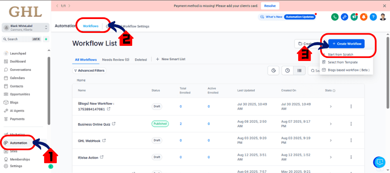Expand stats for GHL WebHook row
Image resolution: width=390 pixels, height=173 pixels.
pos(331,141)
